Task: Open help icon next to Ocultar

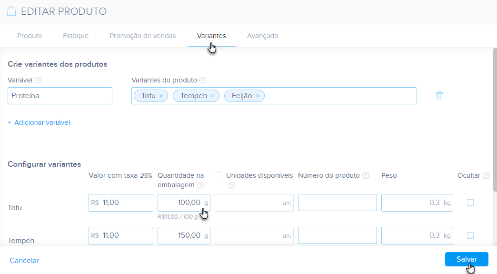Action: click(486, 175)
